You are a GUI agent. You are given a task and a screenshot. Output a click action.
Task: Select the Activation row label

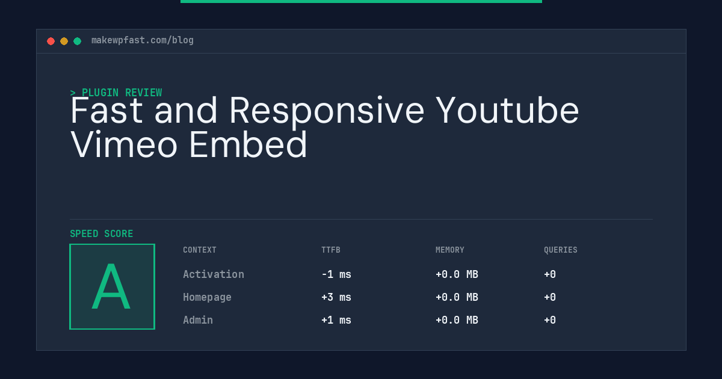click(x=214, y=274)
